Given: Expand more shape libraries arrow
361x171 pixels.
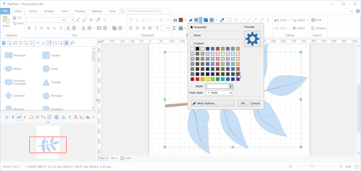Looking at the screenshot, I should pos(93,117).
